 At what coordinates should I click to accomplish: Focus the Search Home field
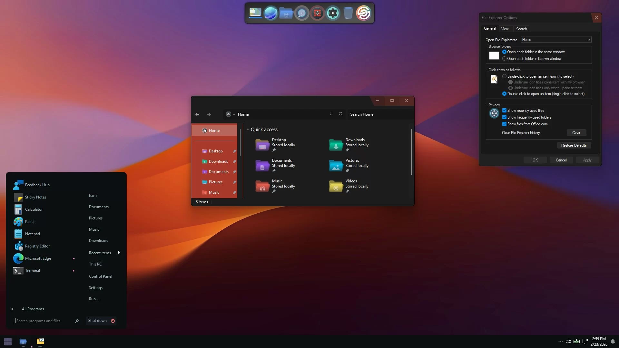coord(380,114)
